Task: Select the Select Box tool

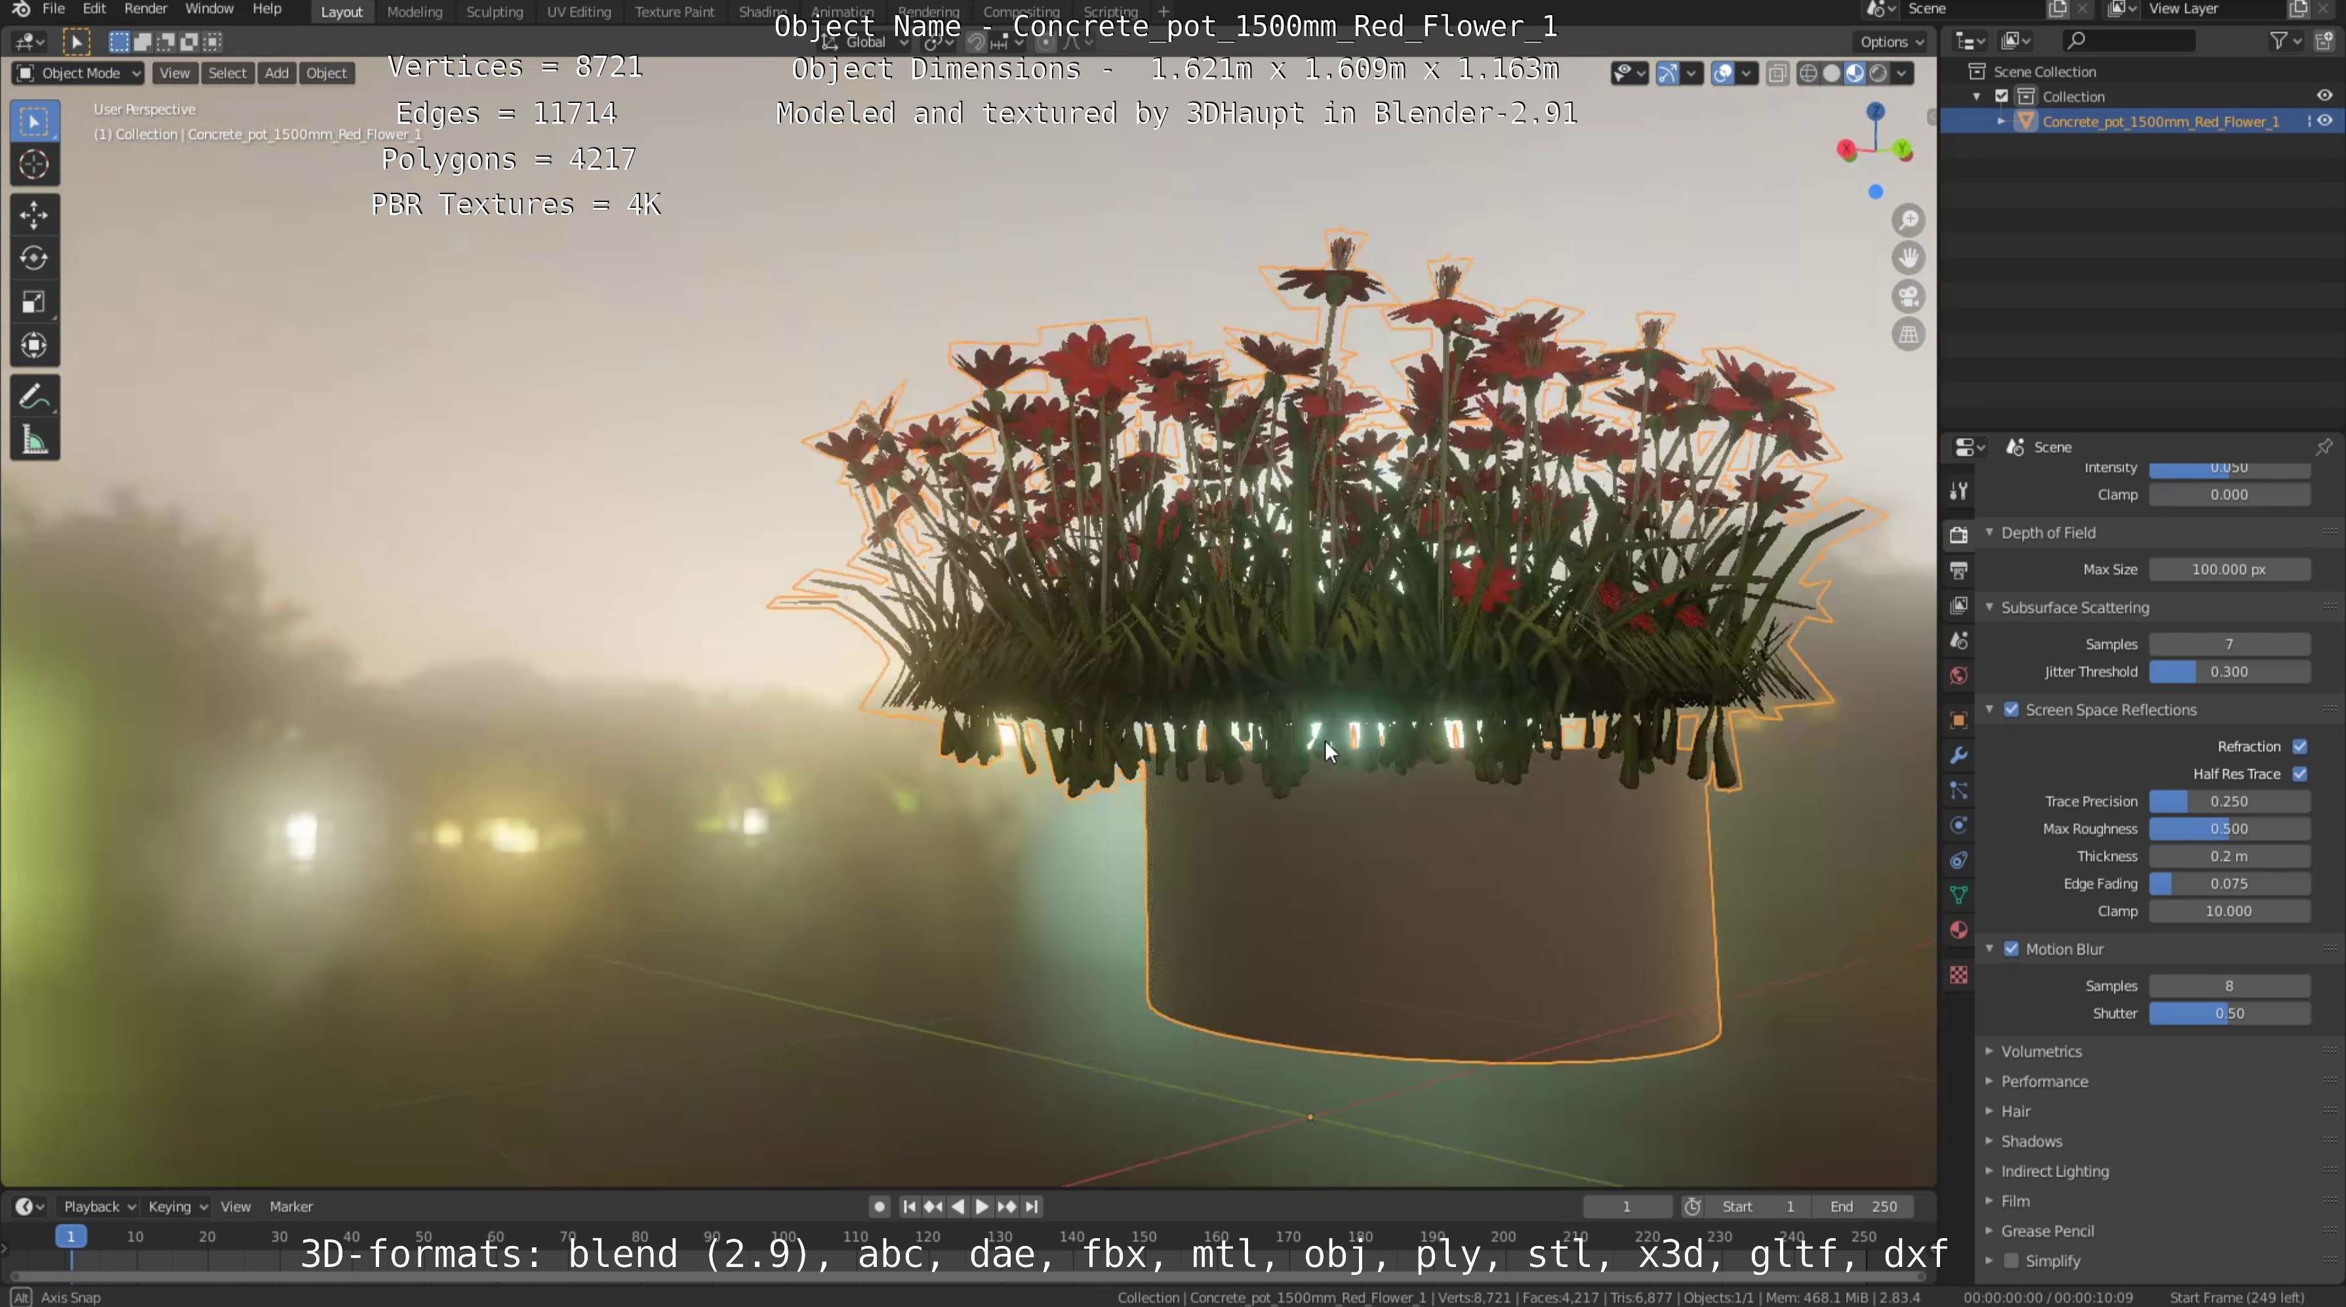Action: tap(35, 122)
